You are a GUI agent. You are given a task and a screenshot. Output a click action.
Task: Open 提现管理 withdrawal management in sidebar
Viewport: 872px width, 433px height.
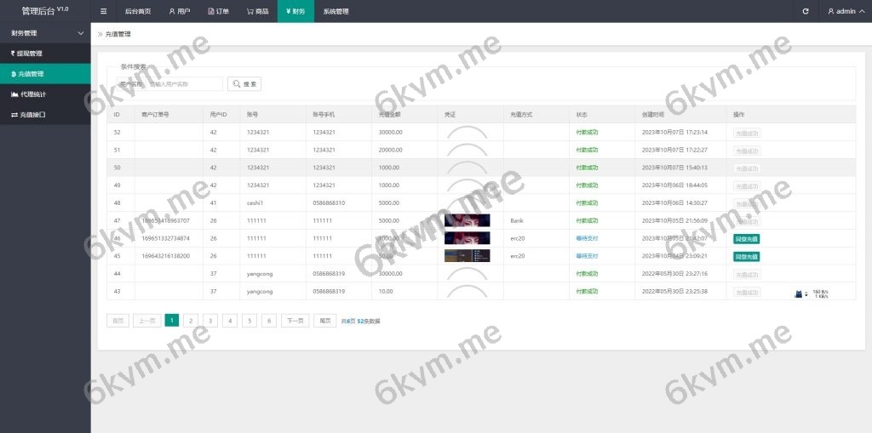[45, 54]
